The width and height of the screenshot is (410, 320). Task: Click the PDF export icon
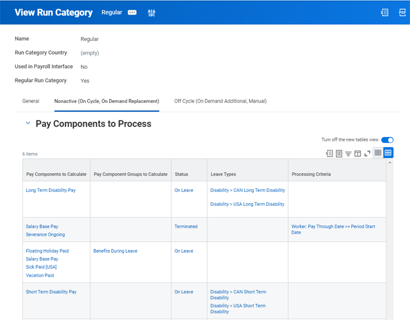(402, 12)
